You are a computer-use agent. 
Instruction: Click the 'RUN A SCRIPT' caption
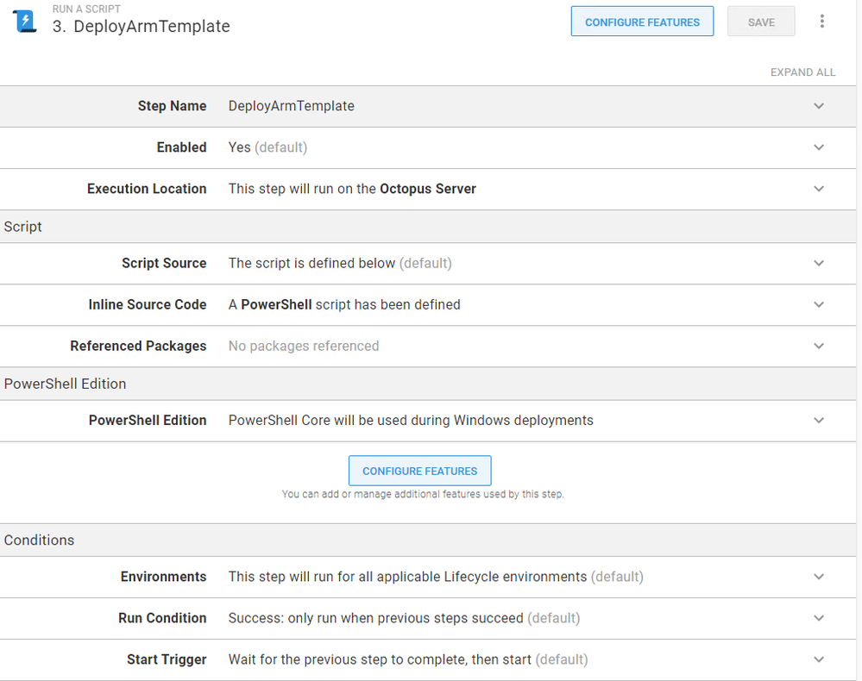click(86, 9)
